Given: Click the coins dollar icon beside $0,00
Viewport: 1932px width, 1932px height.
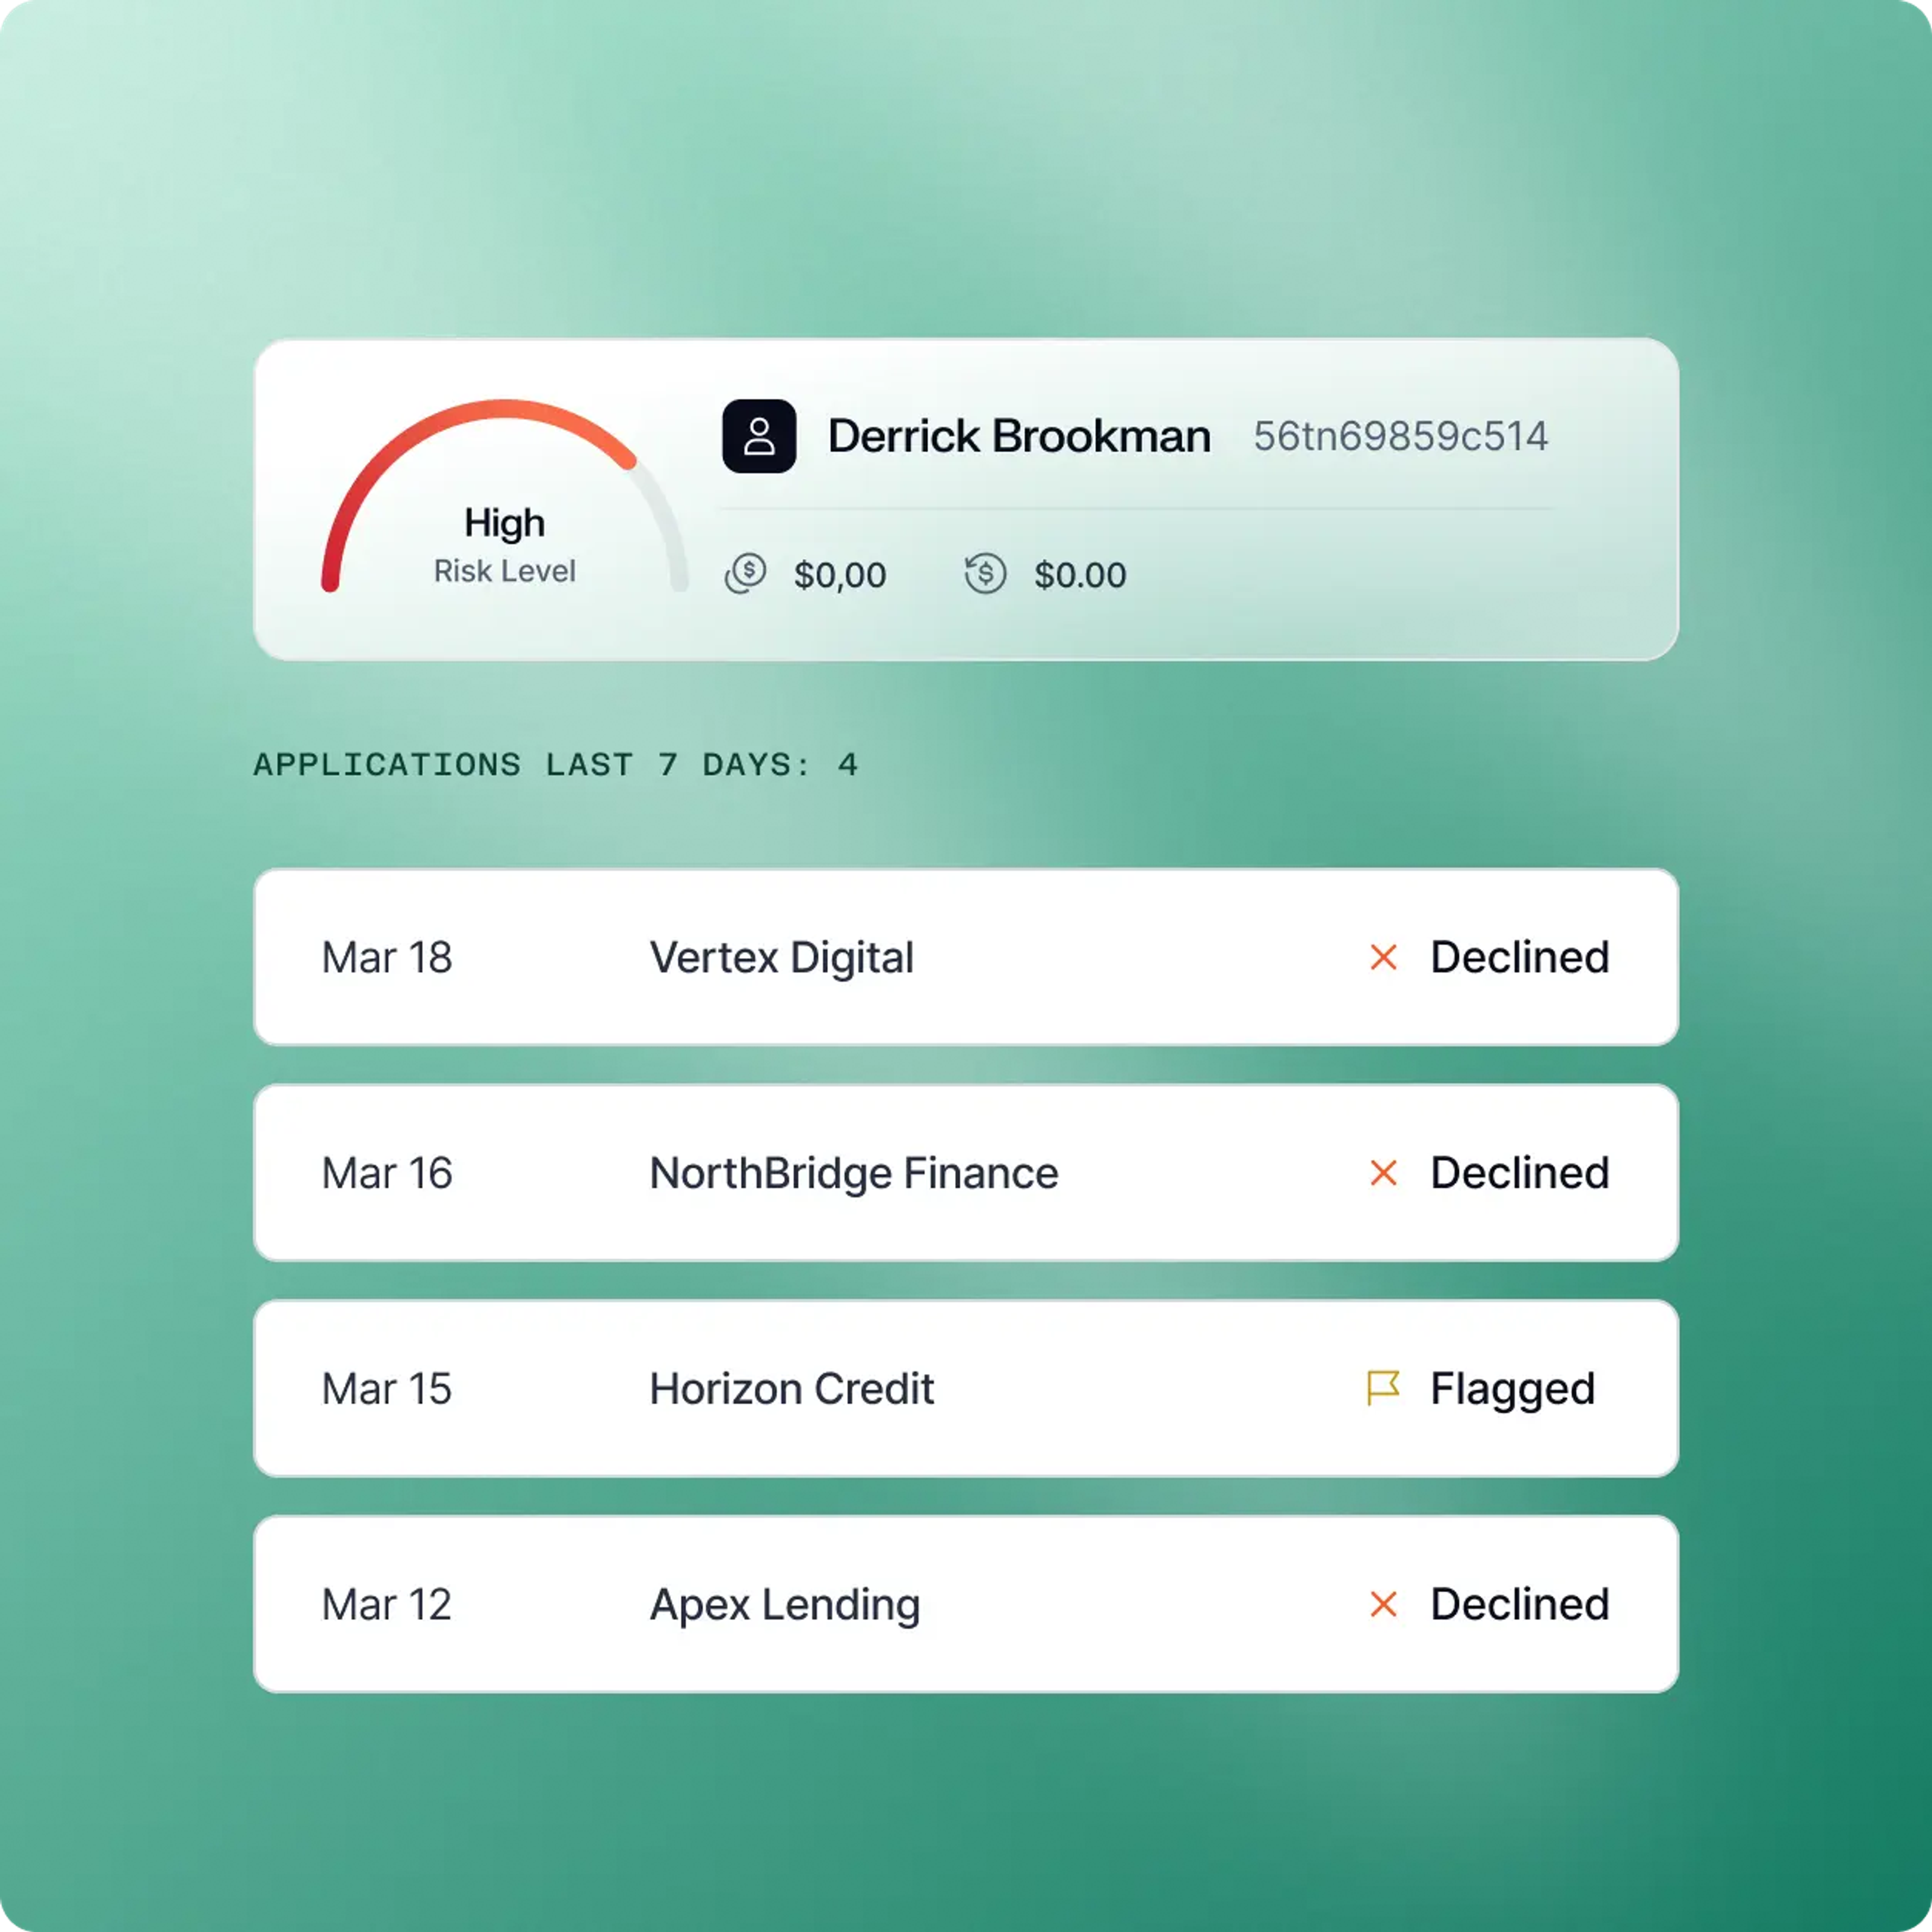Looking at the screenshot, I should click(x=745, y=573).
